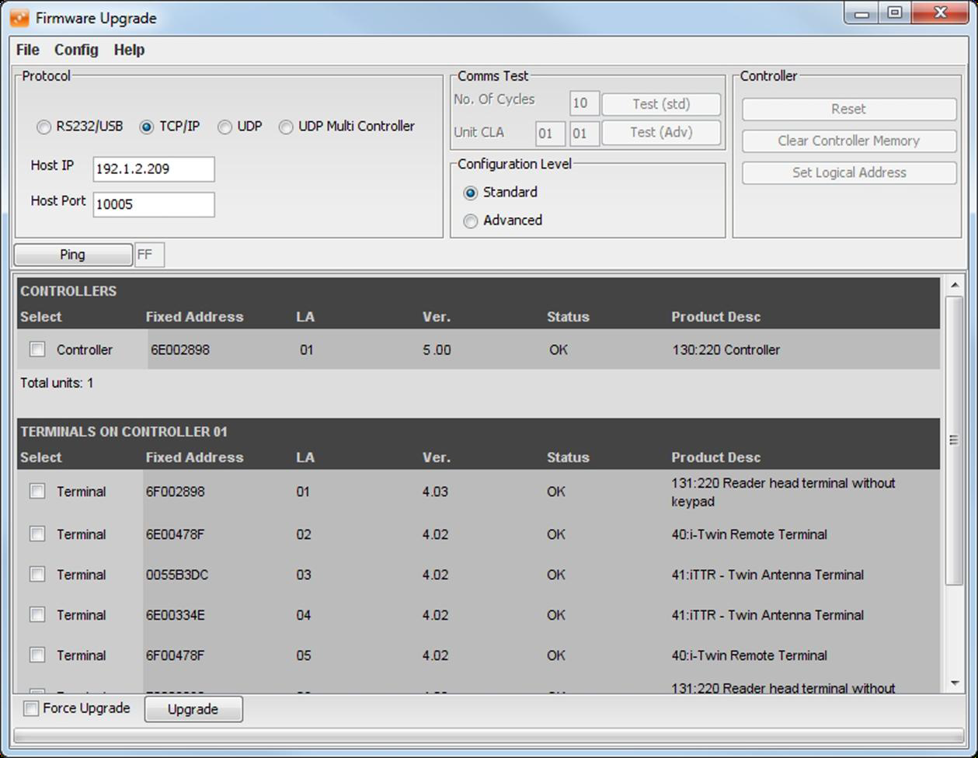Enable the Force Upgrade option
978x758 pixels.
(30, 708)
